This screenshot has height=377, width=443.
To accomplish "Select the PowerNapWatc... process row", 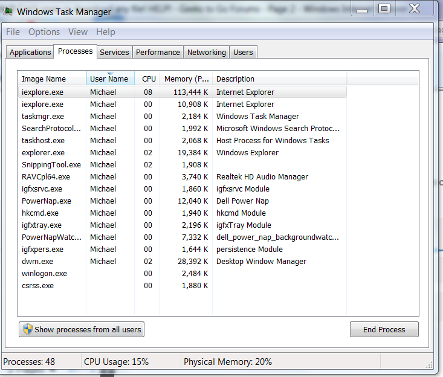I will (183, 237).
